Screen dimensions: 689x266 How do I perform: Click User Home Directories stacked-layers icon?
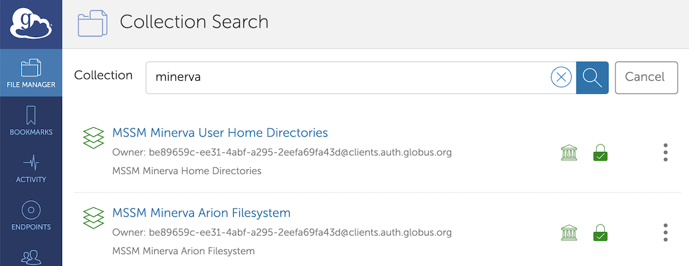tap(93, 137)
